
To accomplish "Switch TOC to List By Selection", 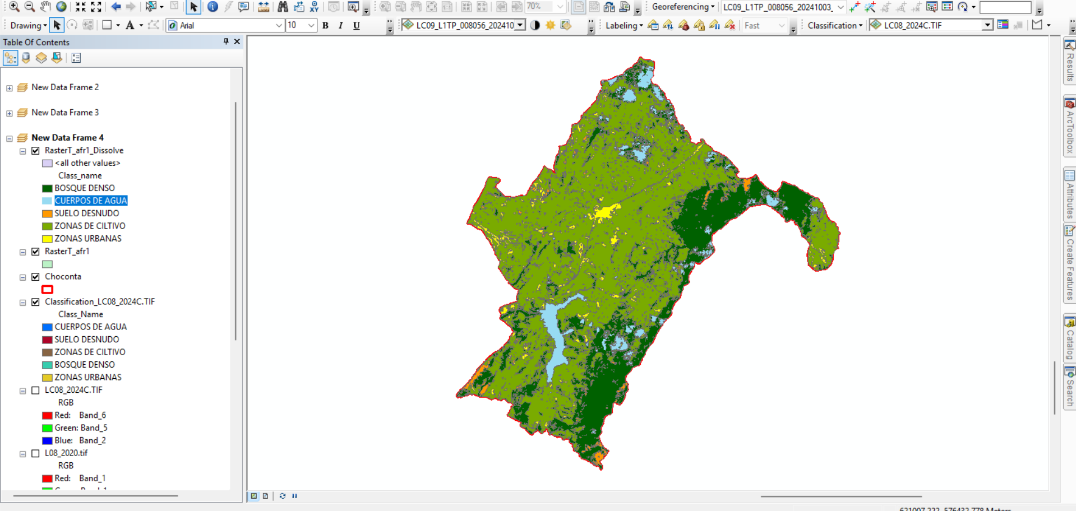I will [x=57, y=58].
